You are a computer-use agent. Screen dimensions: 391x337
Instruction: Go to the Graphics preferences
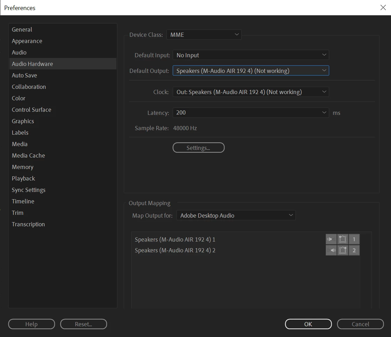click(63, 121)
